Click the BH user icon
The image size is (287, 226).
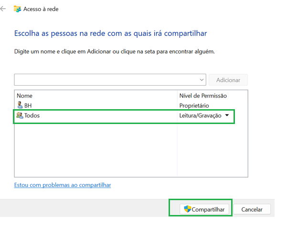pos(20,105)
